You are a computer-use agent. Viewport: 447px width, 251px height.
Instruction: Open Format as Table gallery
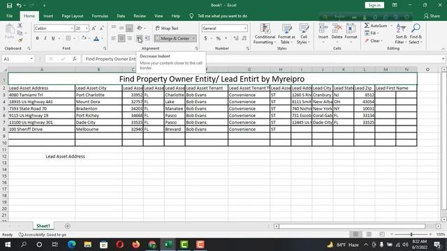coord(286,34)
